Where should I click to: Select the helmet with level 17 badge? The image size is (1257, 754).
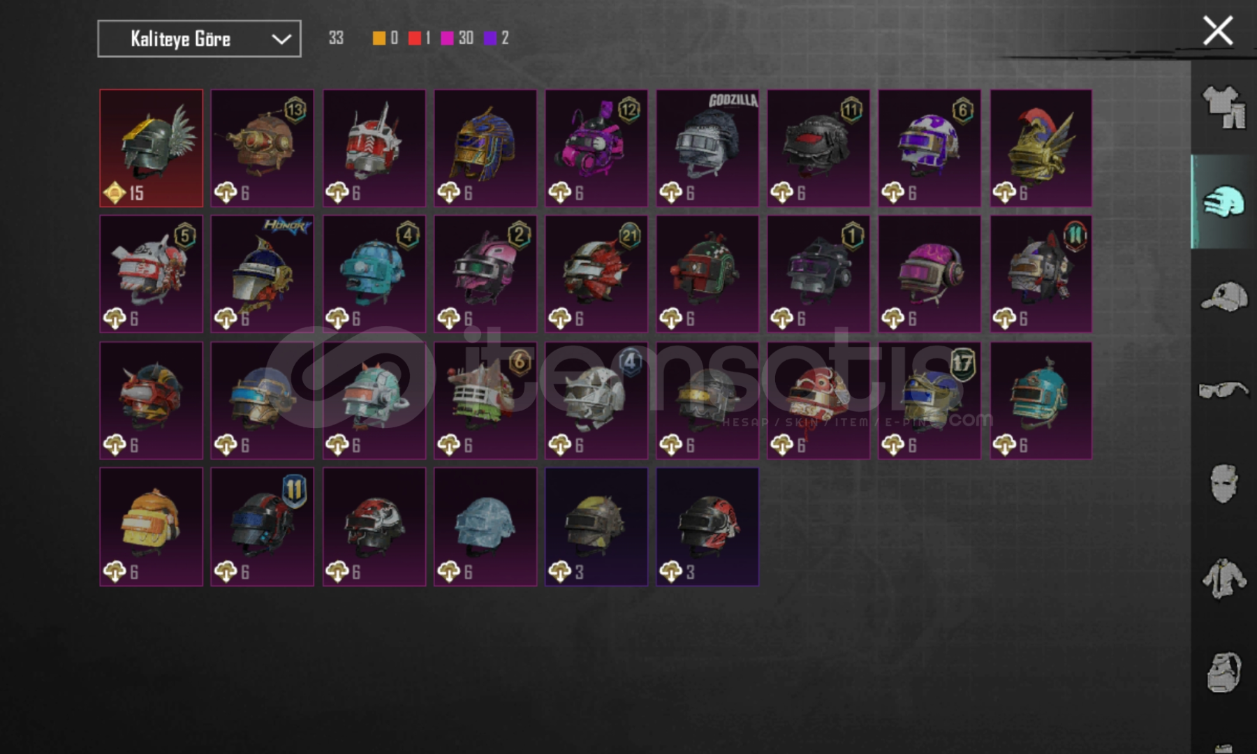tap(929, 400)
